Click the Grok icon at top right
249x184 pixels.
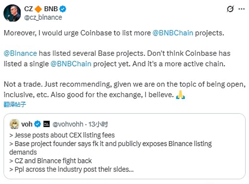[230, 9]
